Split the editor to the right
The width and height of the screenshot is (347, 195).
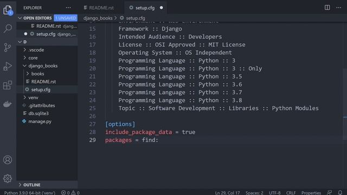point(327,8)
